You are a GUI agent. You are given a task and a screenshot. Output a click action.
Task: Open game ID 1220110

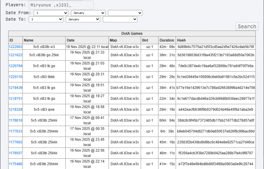tap(15, 77)
